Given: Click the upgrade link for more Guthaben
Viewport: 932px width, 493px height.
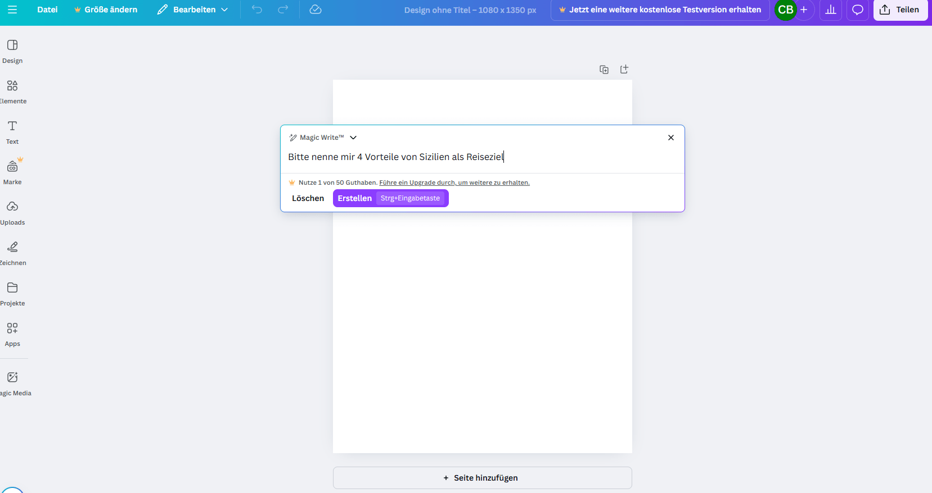Looking at the screenshot, I should (x=454, y=182).
